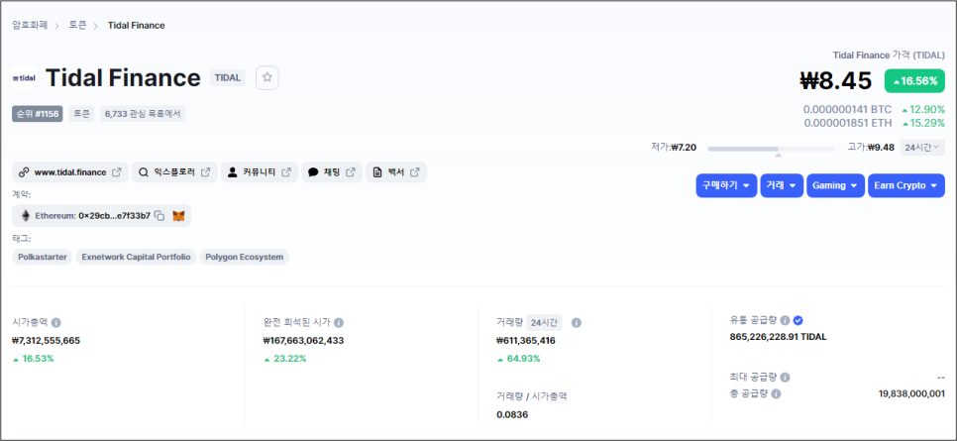Click the 토큰 type badge
Image resolution: width=957 pixels, height=441 pixels.
(81, 114)
